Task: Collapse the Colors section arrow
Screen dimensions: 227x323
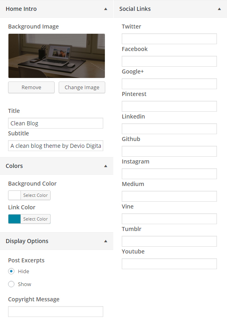Action: click(106, 166)
